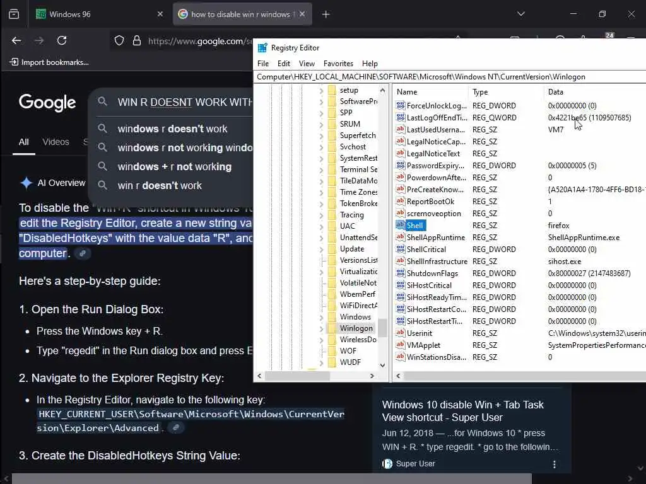Click the Google logo

47,103
